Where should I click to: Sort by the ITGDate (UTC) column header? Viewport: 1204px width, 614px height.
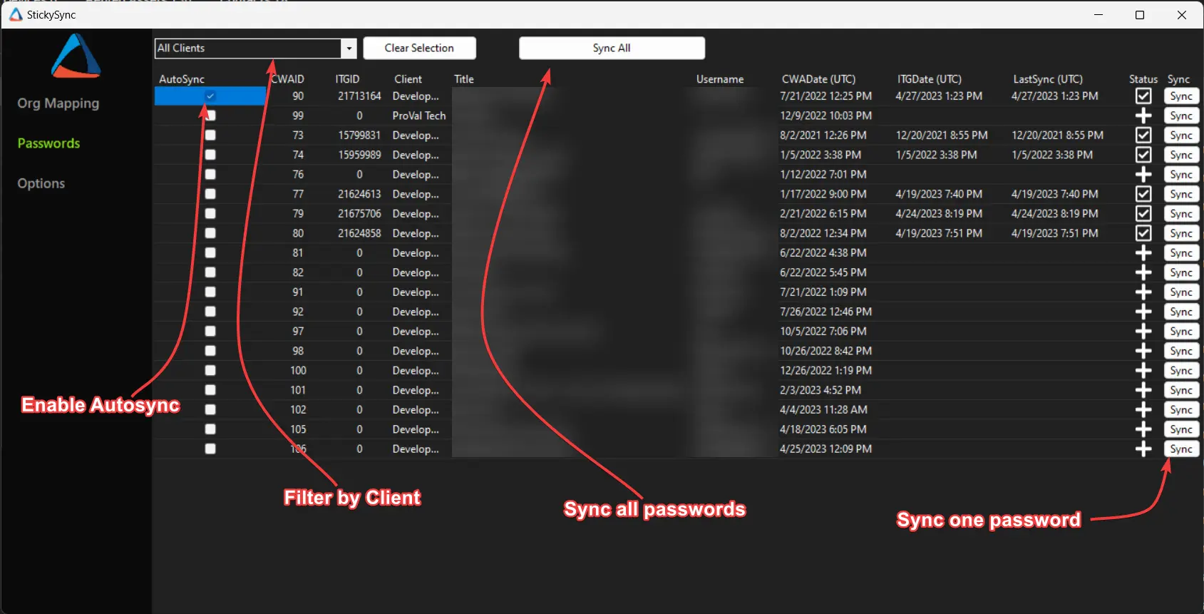click(x=929, y=79)
